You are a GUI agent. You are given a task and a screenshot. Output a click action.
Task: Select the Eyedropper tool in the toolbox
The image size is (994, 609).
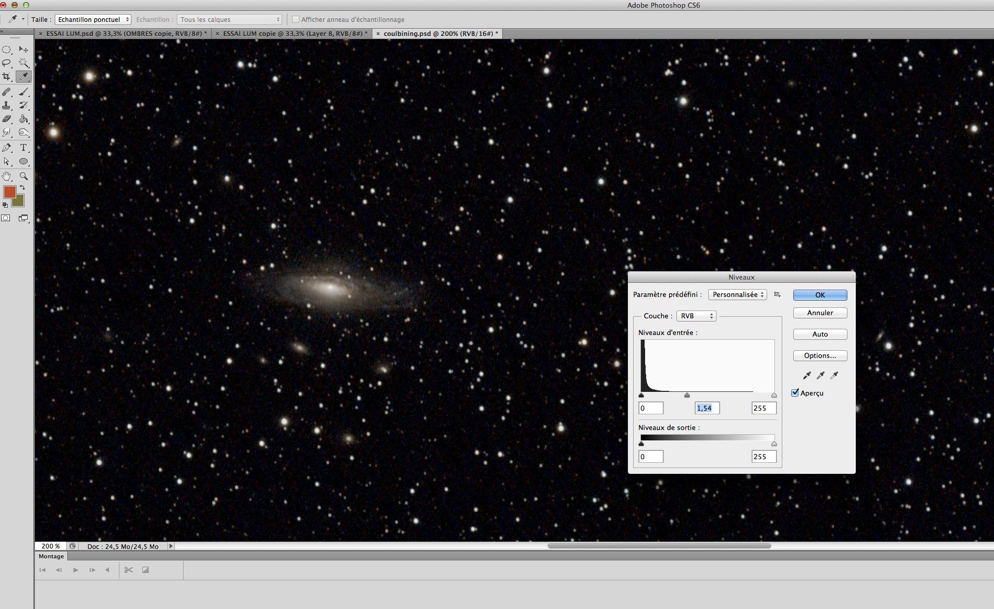(x=23, y=77)
